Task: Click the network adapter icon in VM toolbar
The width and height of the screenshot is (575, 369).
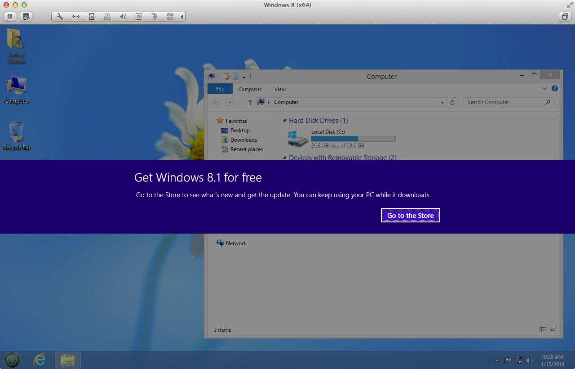Action: tap(76, 17)
